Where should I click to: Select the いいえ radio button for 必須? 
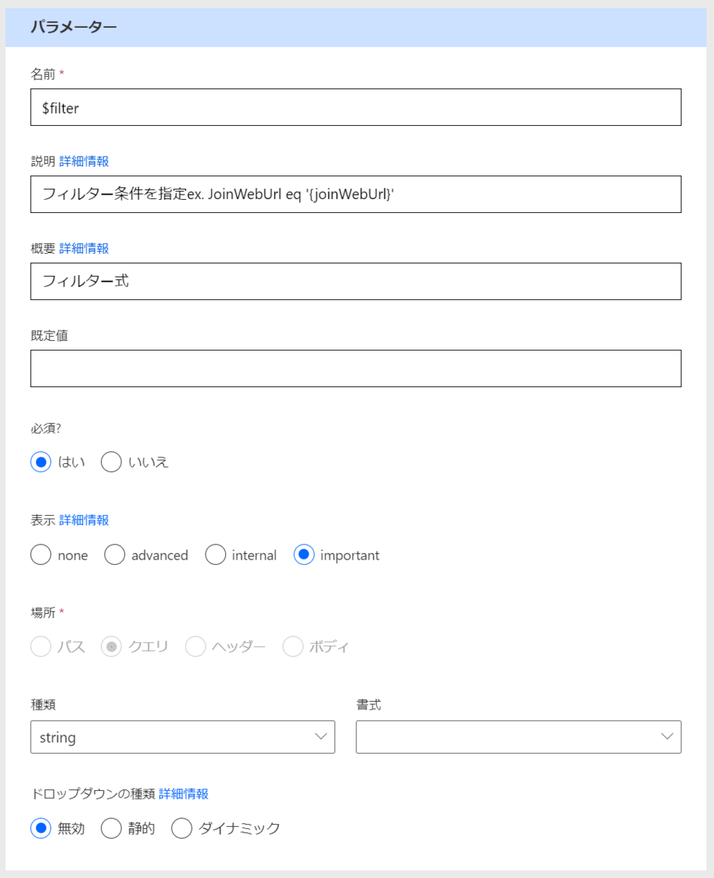click(x=111, y=462)
